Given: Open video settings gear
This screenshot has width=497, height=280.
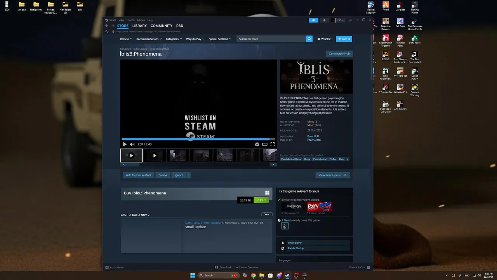Looking at the screenshot, I should click(x=257, y=144).
